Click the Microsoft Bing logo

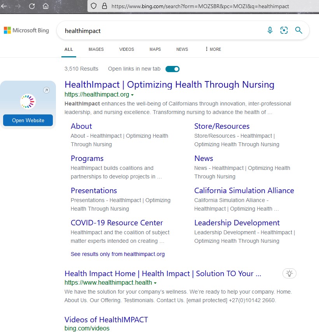[26, 30]
